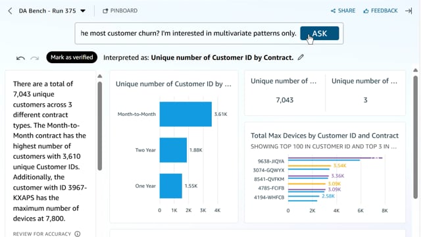
Task: Open the Feedback thumbs-up option
Action: [380, 11]
